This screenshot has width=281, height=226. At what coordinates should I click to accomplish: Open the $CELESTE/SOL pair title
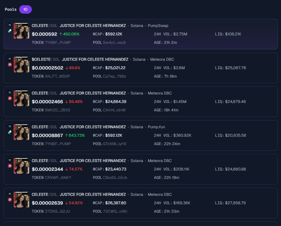click(46, 59)
